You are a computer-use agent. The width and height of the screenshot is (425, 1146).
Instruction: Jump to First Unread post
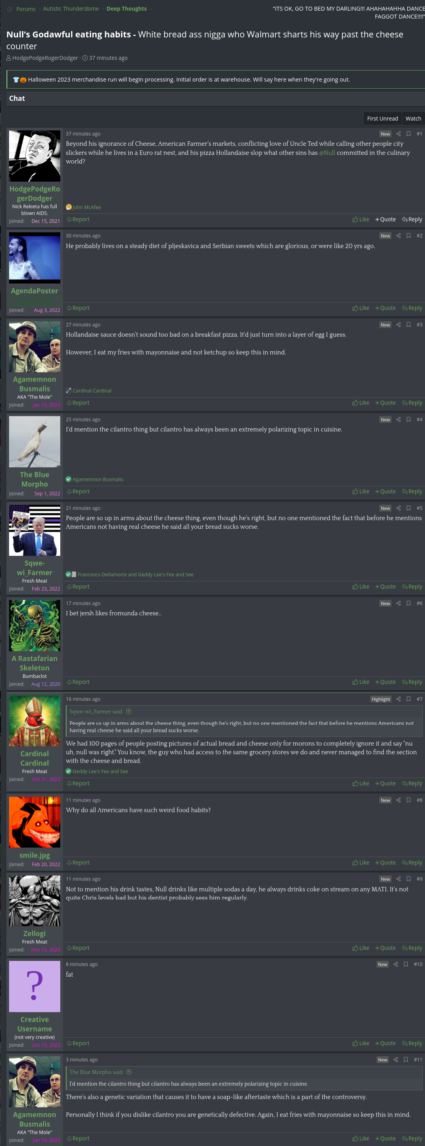(x=382, y=118)
